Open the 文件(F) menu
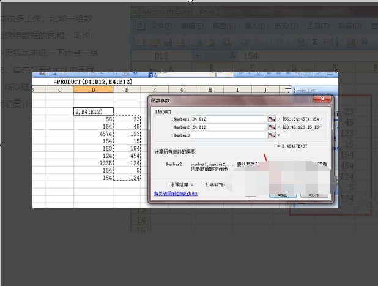This screenshot has height=286, width=378. coord(161,26)
